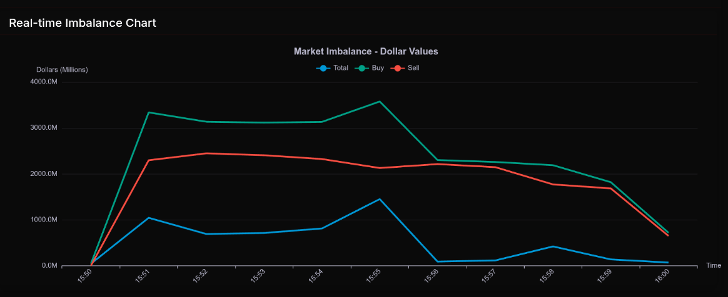Select the Buy line point at 15:59
This screenshot has width=728, height=297.
coord(610,182)
